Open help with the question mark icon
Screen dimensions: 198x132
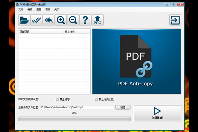click(85, 20)
